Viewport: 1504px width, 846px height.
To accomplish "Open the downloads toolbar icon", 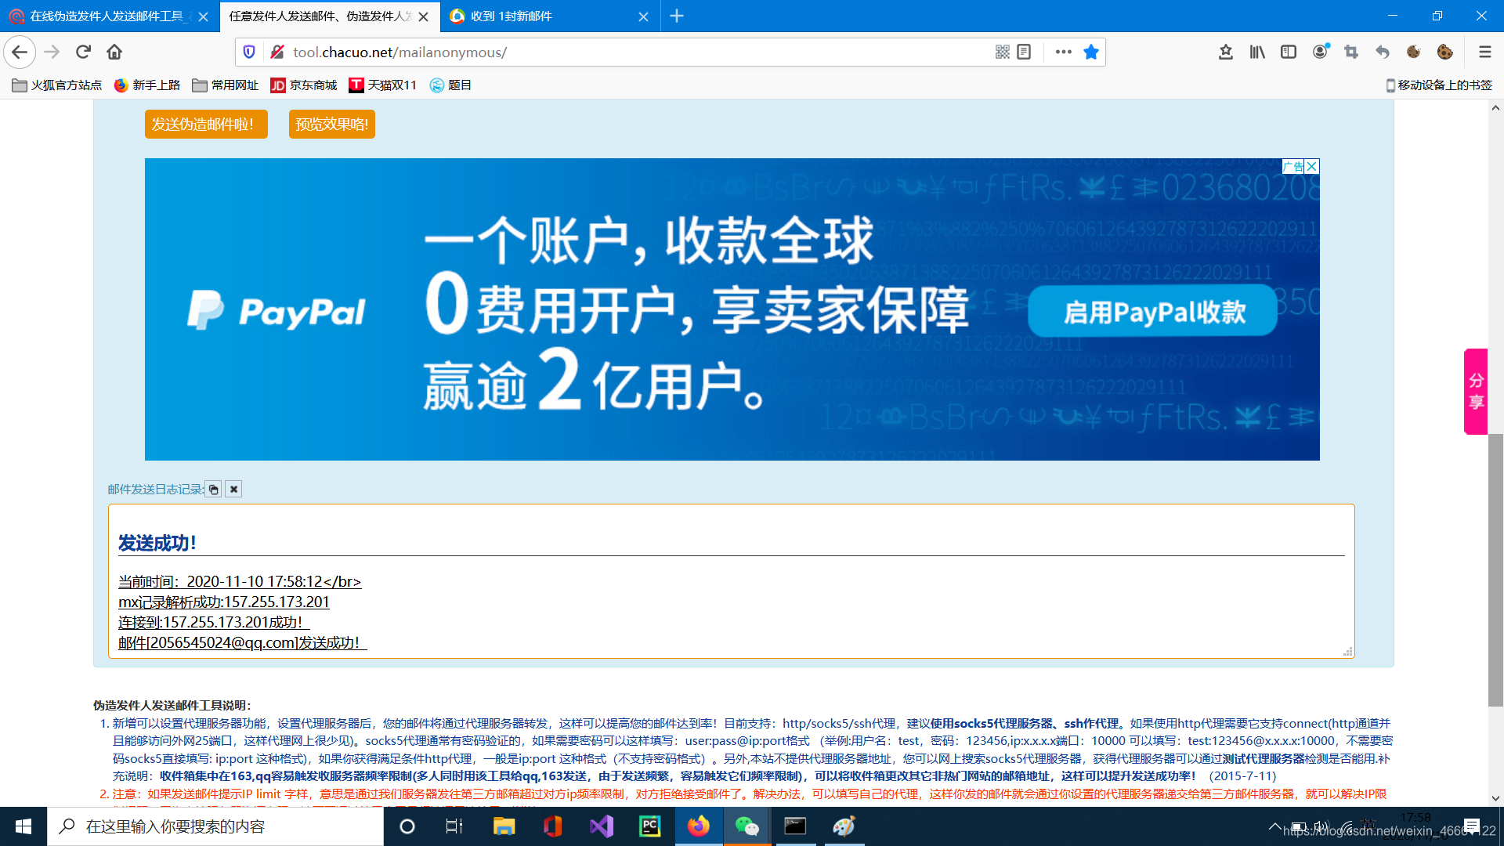I will tap(1226, 52).
